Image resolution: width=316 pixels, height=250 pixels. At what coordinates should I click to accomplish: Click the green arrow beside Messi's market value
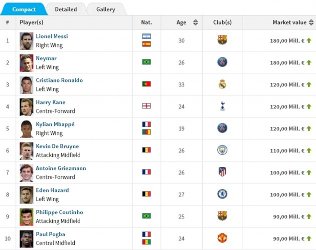pos(309,40)
